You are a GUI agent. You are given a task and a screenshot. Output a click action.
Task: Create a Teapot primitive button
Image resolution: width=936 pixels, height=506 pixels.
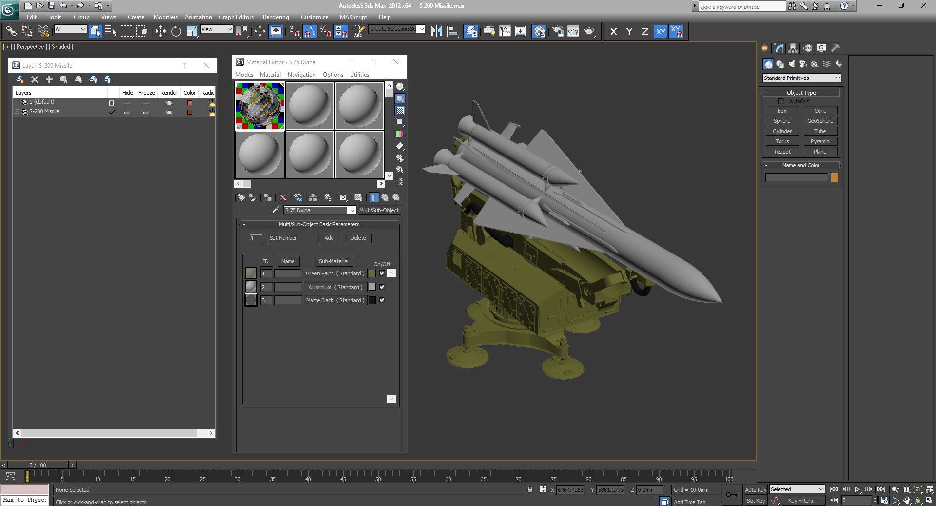[782, 152]
